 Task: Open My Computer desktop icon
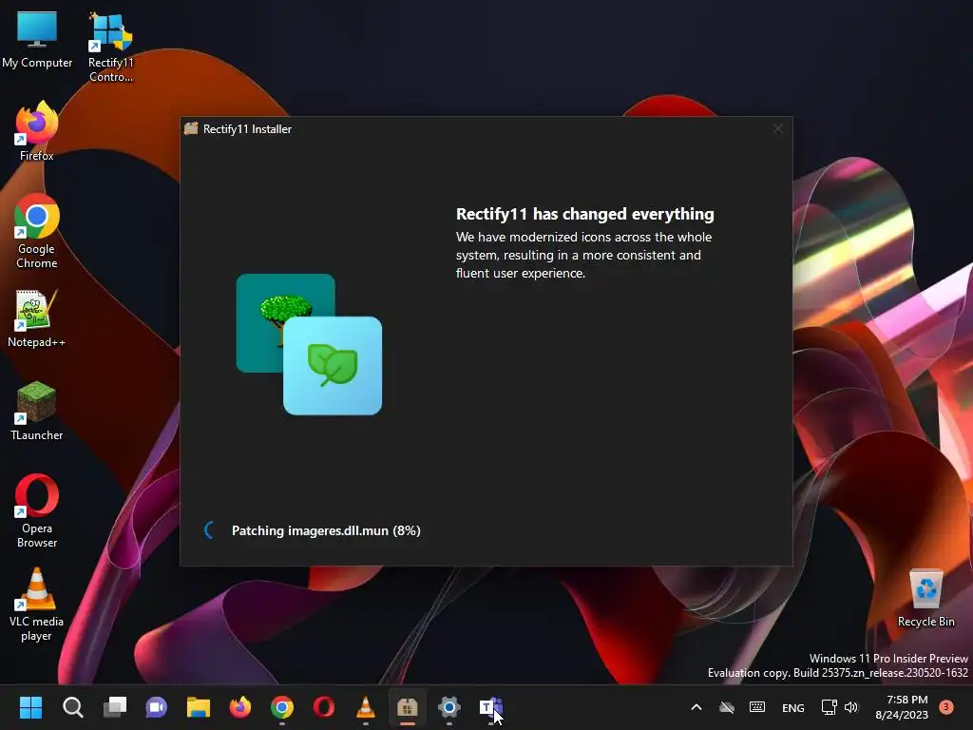pyautogui.click(x=37, y=38)
